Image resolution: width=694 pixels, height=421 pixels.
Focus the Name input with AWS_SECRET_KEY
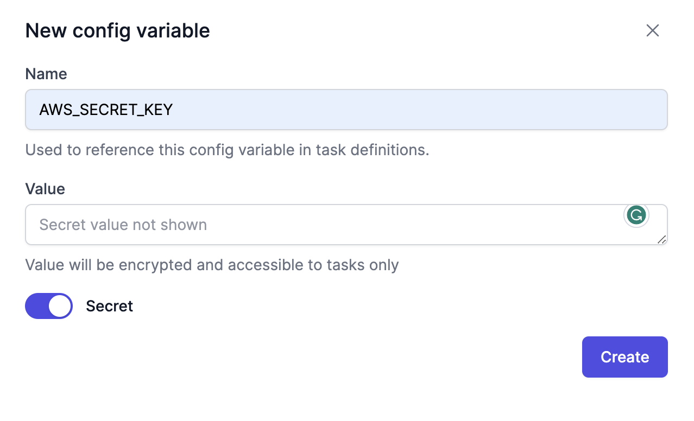pos(346,110)
